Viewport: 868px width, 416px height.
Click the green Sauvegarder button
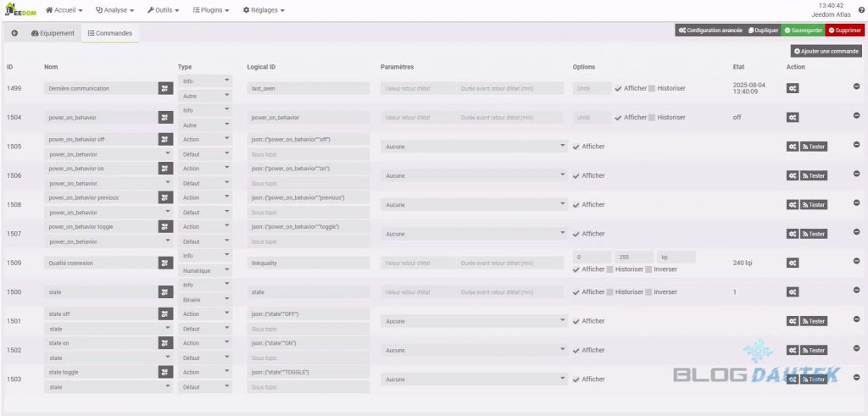click(x=802, y=30)
